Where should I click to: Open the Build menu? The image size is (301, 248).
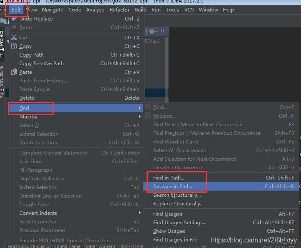tap(140, 10)
